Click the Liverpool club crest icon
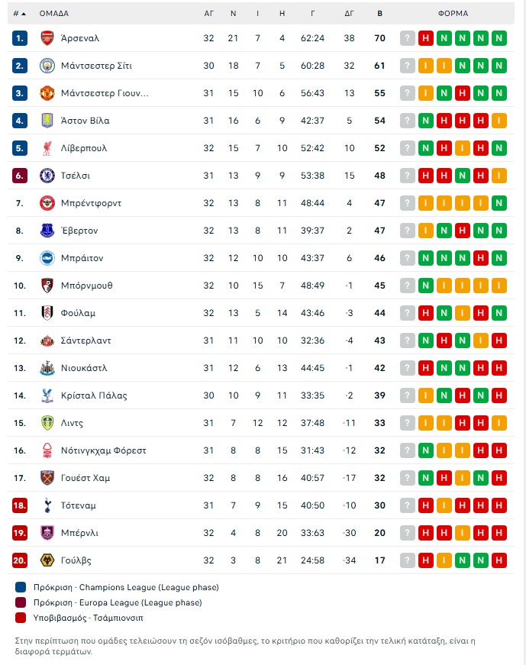The width and height of the screenshot is (526, 665). click(x=47, y=148)
